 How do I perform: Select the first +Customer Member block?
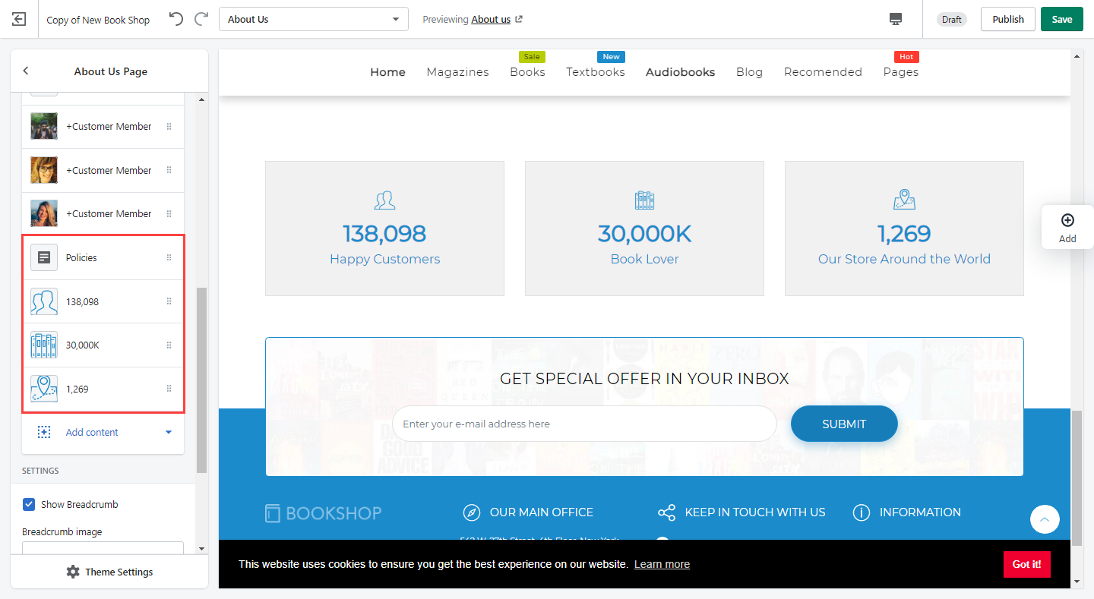(103, 127)
